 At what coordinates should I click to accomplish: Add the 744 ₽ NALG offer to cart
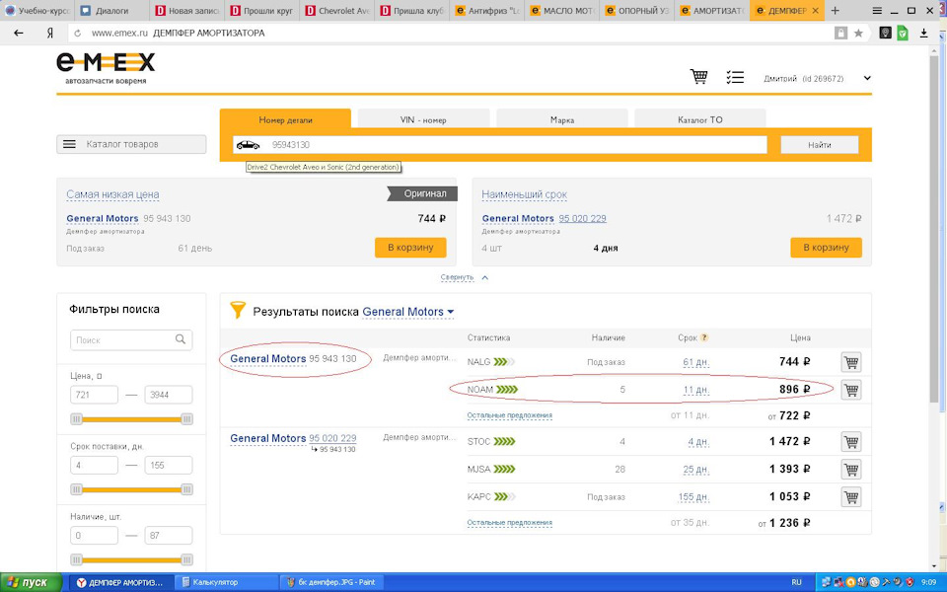[851, 362]
